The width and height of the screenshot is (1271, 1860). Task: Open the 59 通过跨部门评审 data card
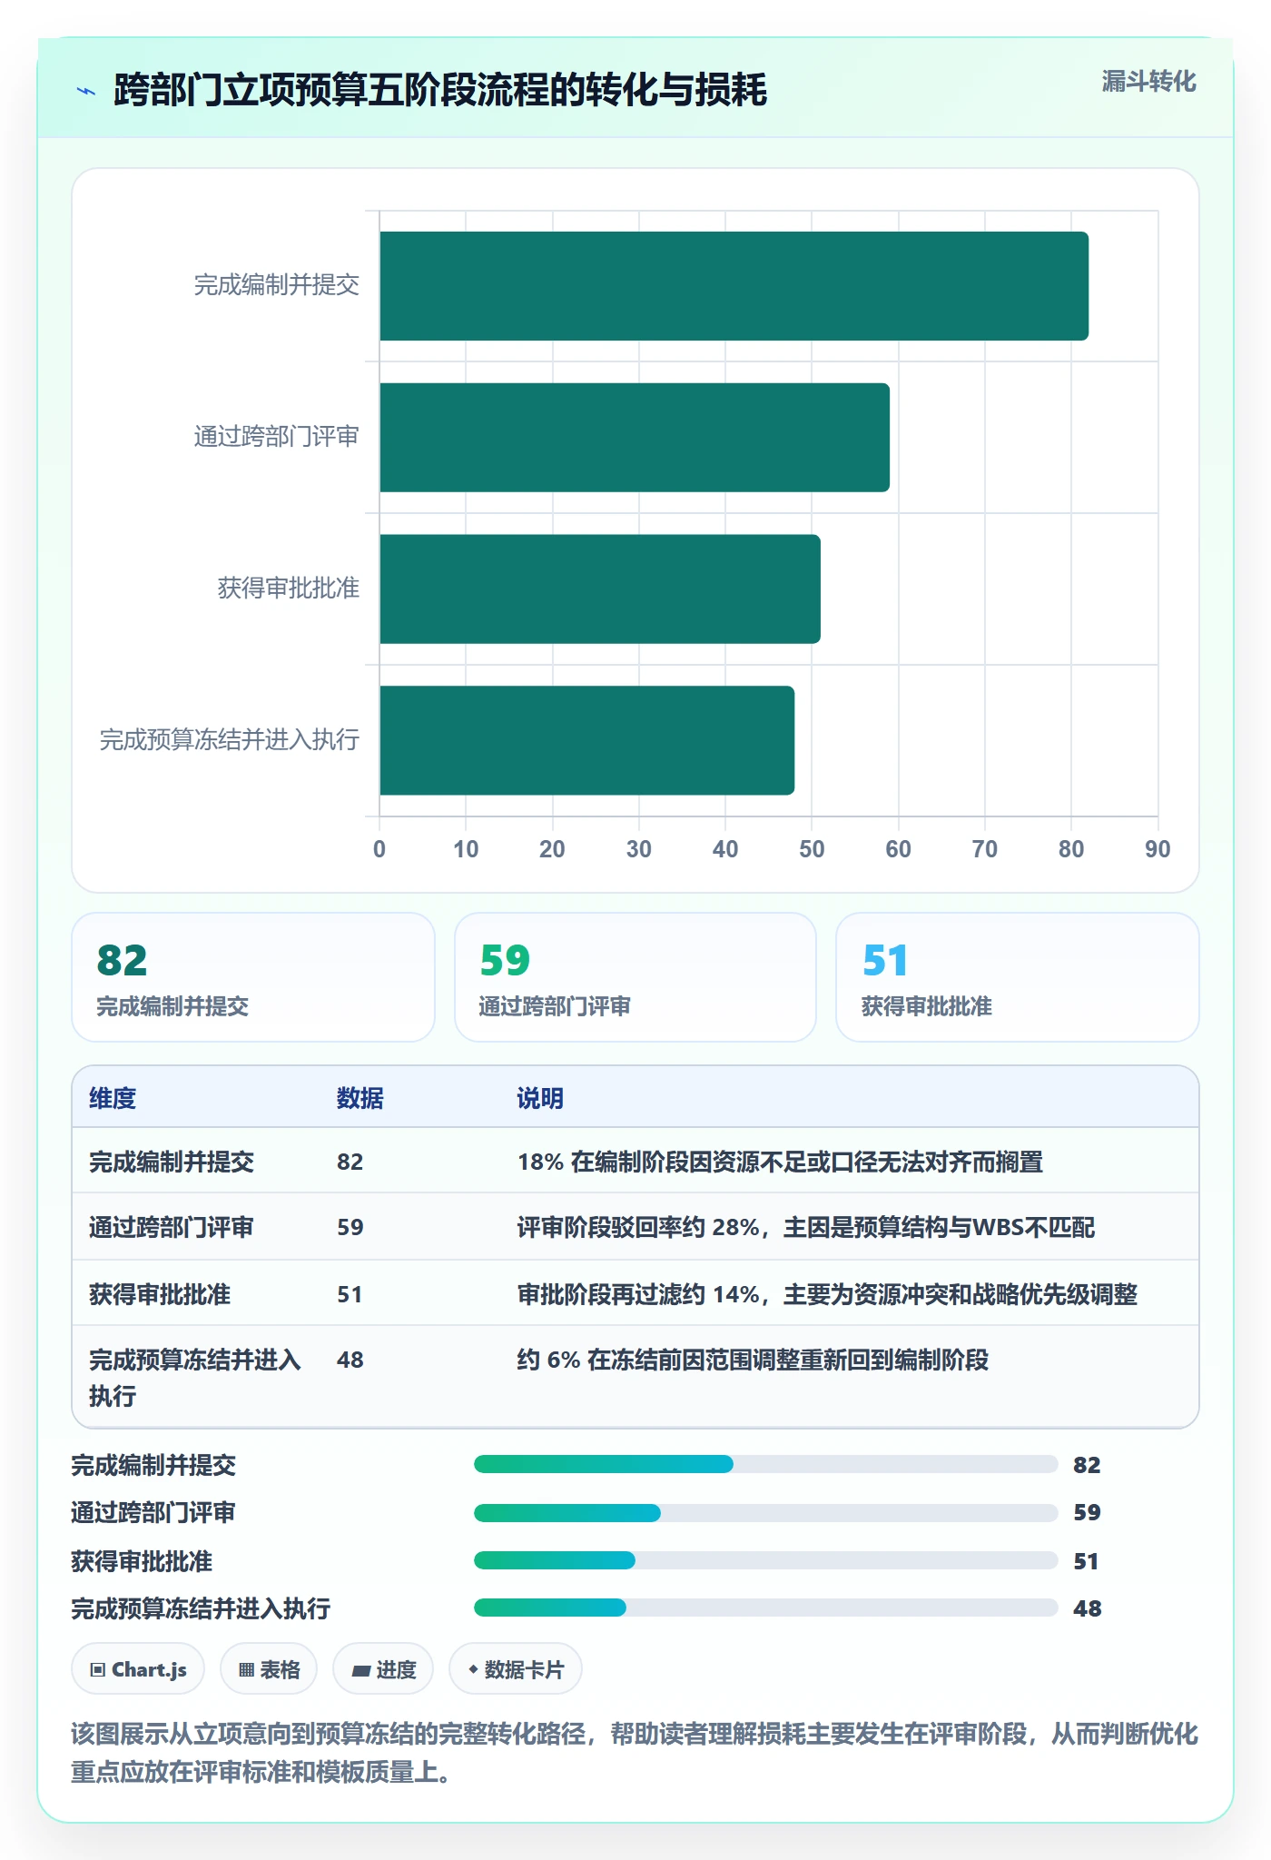coord(635,977)
